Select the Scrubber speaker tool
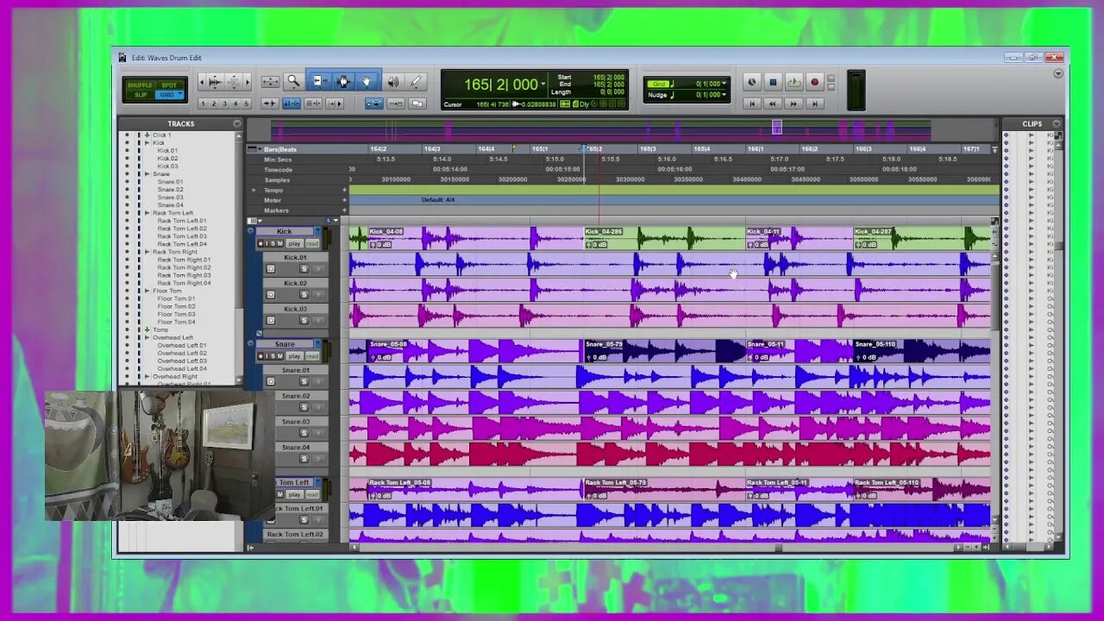This screenshot has height=621, width=1104. point(393,82)
